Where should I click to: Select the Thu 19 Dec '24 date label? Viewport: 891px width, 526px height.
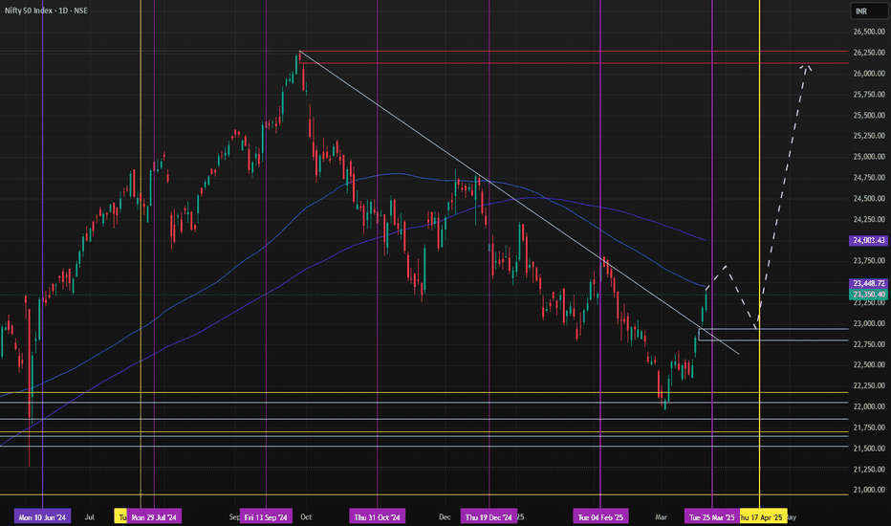489,516
